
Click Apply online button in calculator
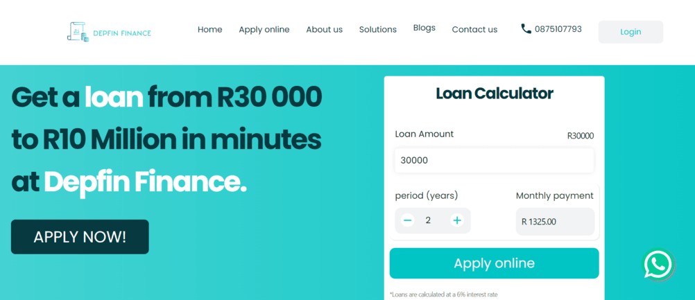tap(495, 263)
